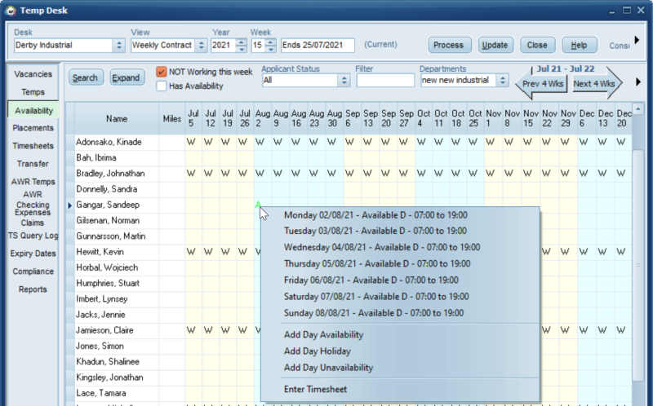
Task: Click the Temp Desk app icon in title bar
Action: [11, 11]
